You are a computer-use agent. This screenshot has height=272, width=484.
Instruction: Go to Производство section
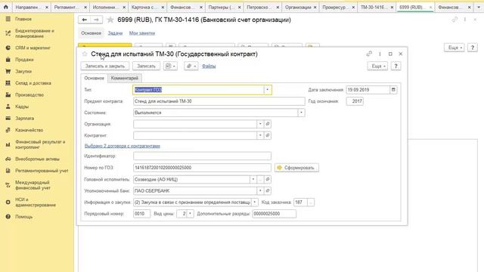tap(29, 94)
